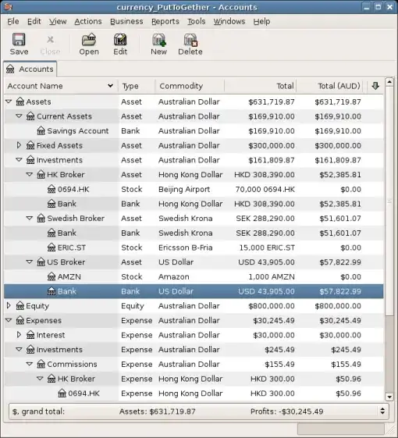Screen dimensions: 398x438
Task: Open the View menu
Action: (58, 22)
